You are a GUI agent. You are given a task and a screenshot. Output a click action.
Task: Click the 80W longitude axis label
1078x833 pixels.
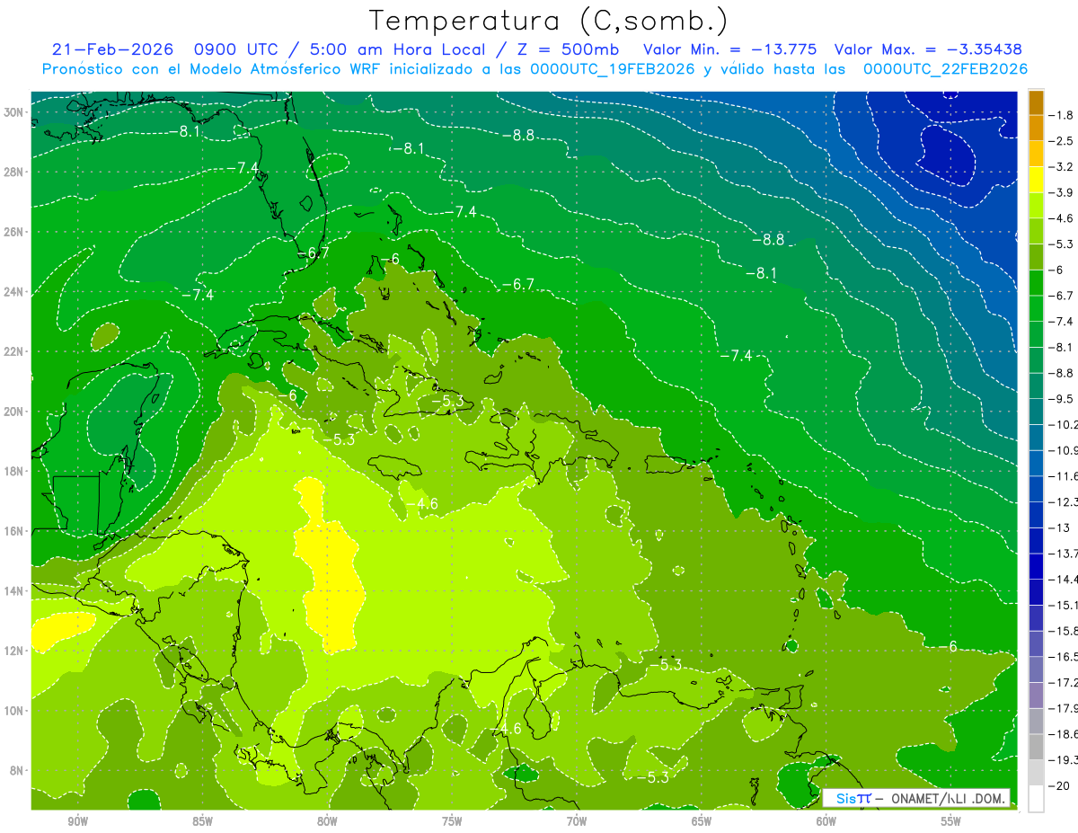[327, 821]
